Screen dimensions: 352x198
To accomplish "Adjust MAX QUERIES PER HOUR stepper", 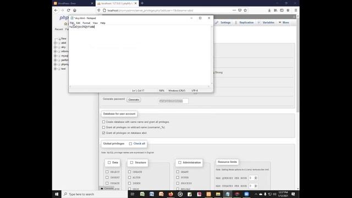I will tap(255, 178).
